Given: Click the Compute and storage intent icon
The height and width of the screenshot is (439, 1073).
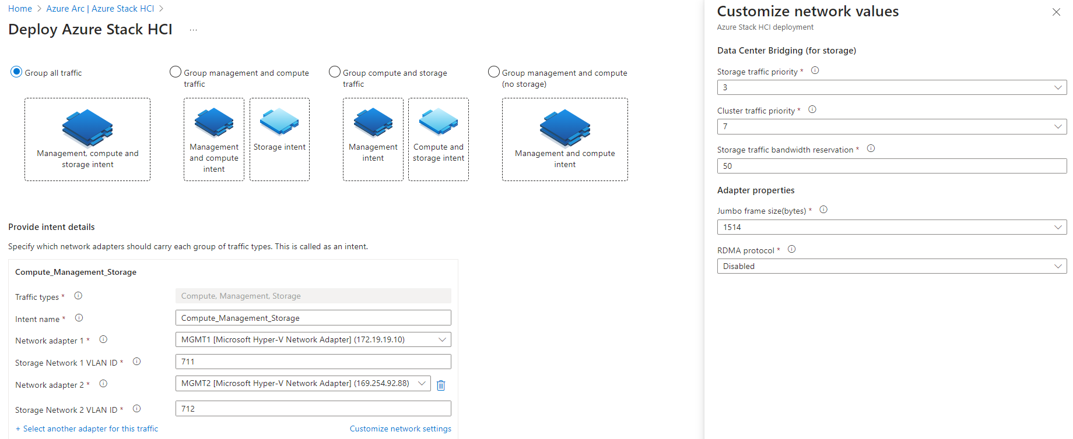Looking at the screenshot, I should click(439, 122).
